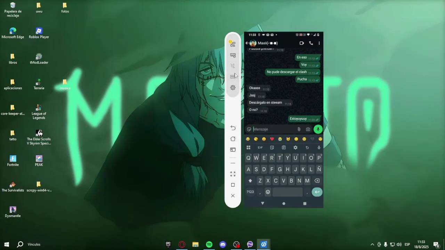Image resolution: width=445 pixels, height=250 pixels.
Task: Select the Fortnite desktop shortcut
Action: click(13, 161)
